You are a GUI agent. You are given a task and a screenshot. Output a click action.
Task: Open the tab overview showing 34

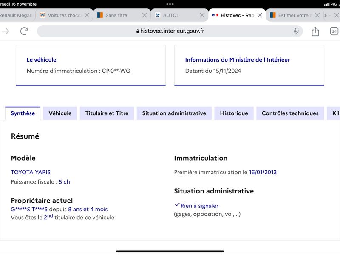tap(334, 31)
